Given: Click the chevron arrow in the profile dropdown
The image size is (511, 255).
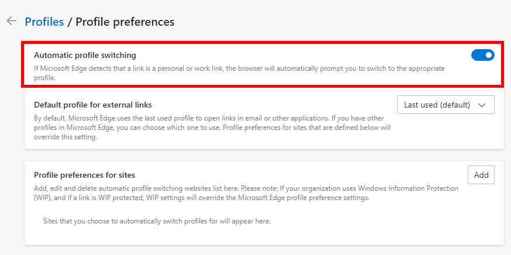Looking at the screenshot, I should click(x=482, y=105).
